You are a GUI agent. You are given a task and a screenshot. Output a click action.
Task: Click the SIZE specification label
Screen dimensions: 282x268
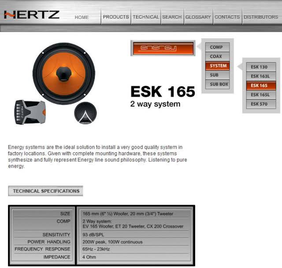pyautogui.click(x=65, y=214)
